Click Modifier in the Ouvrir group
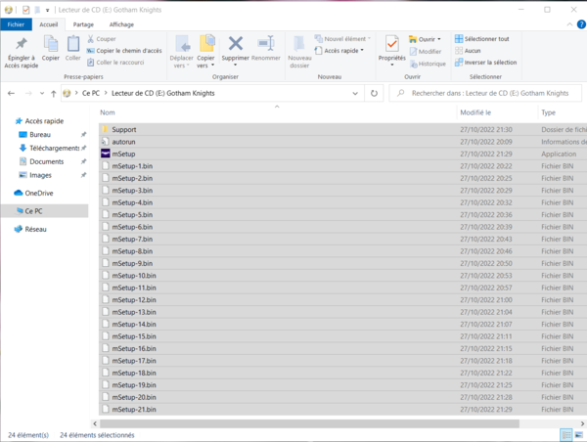Viewport: 587px width, 442px height. pos(426,52)
